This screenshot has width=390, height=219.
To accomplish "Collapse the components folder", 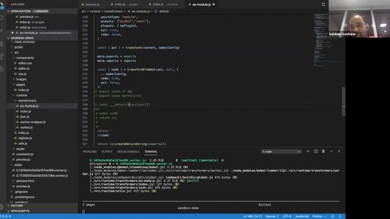I will point(25,58).
